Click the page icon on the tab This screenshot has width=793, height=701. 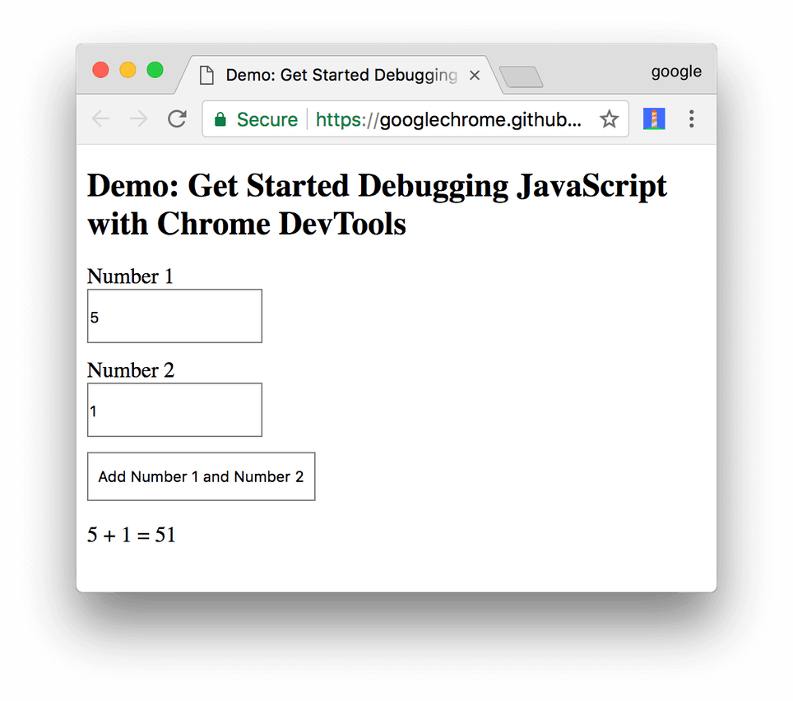(206, 76)
